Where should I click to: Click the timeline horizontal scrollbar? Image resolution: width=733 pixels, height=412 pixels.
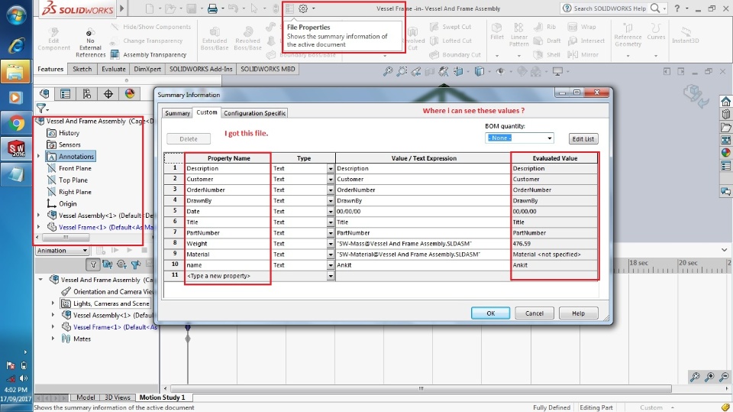pos(421,388)
